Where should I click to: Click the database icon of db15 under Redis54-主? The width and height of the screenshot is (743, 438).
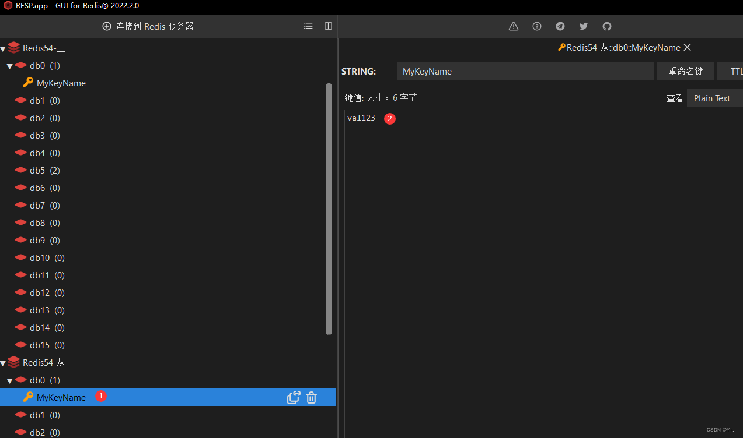[21, 345]
